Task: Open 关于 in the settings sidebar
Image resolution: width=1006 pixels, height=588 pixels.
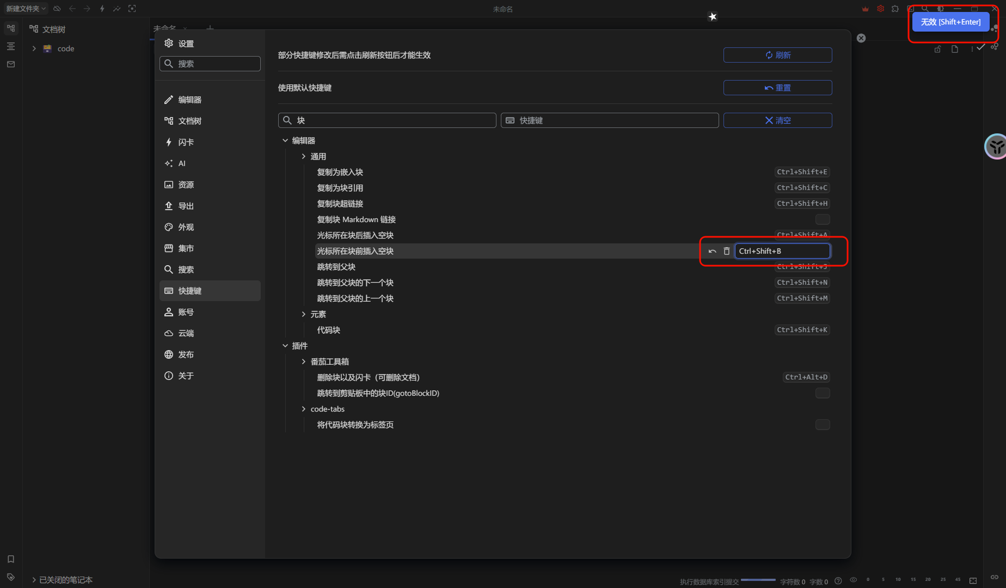Action: (210, 376)
